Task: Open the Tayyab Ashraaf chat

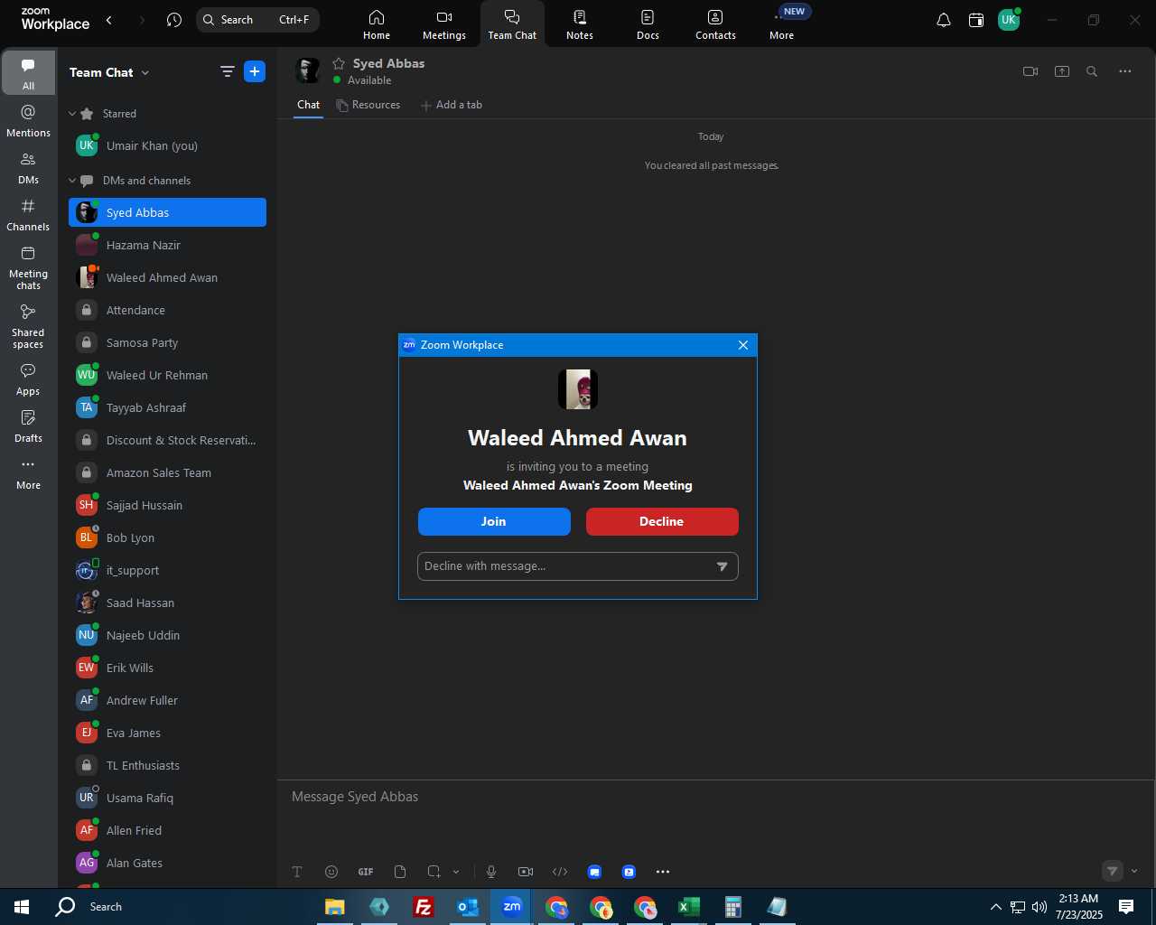Action: 168,408
